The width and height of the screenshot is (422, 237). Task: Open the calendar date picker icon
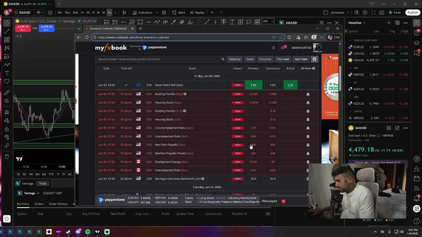coord(315,59)
